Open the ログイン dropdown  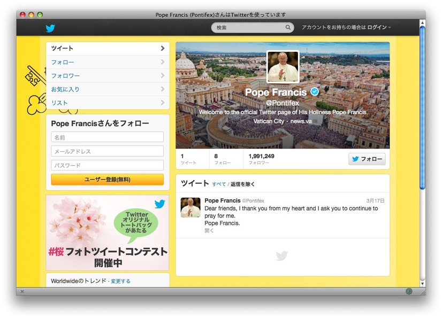click(379, 27)
